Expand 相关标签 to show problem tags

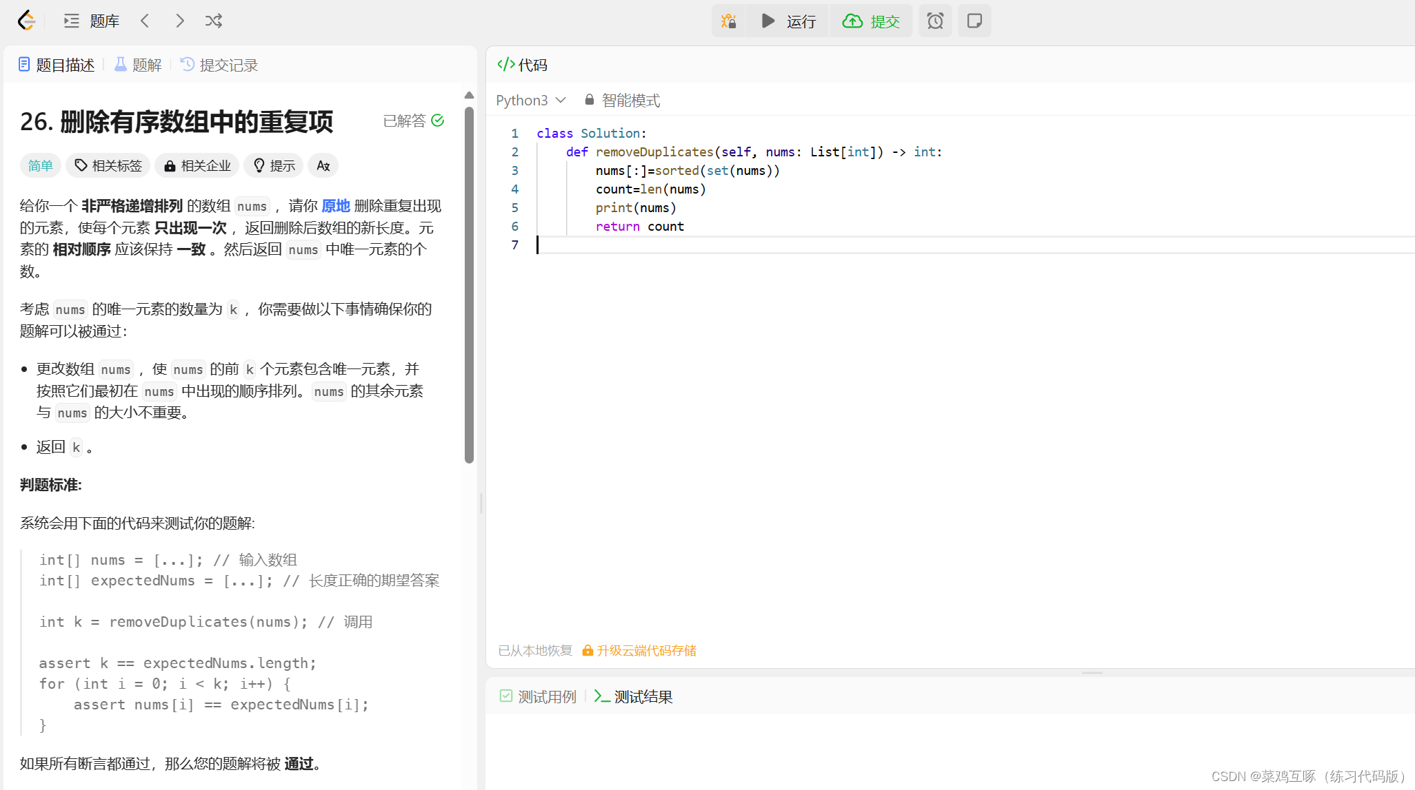point(108,165)
